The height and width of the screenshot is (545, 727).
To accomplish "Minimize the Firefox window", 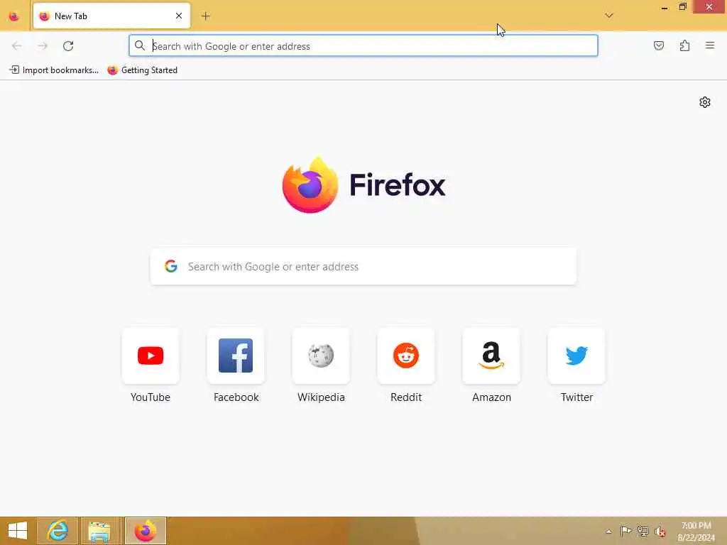I will point(664,7).
